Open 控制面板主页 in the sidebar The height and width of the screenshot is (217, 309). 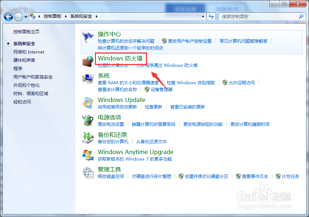tap(26, 32)
